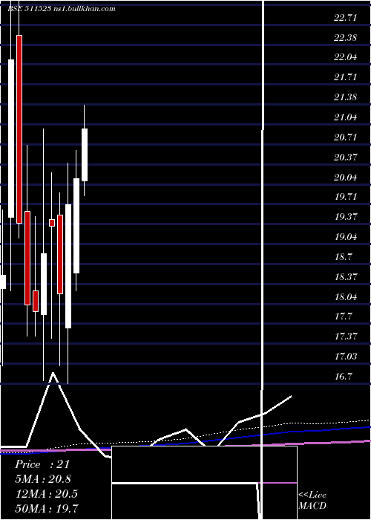Image resolution: width=371 pixels, height=520 pixels.
Task: Click the highest peak of the white MACD line
Action: click(53, 373)
